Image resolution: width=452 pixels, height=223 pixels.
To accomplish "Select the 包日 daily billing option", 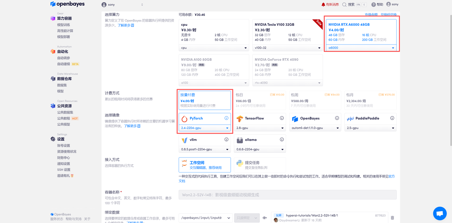I will (x=260, y=100).
